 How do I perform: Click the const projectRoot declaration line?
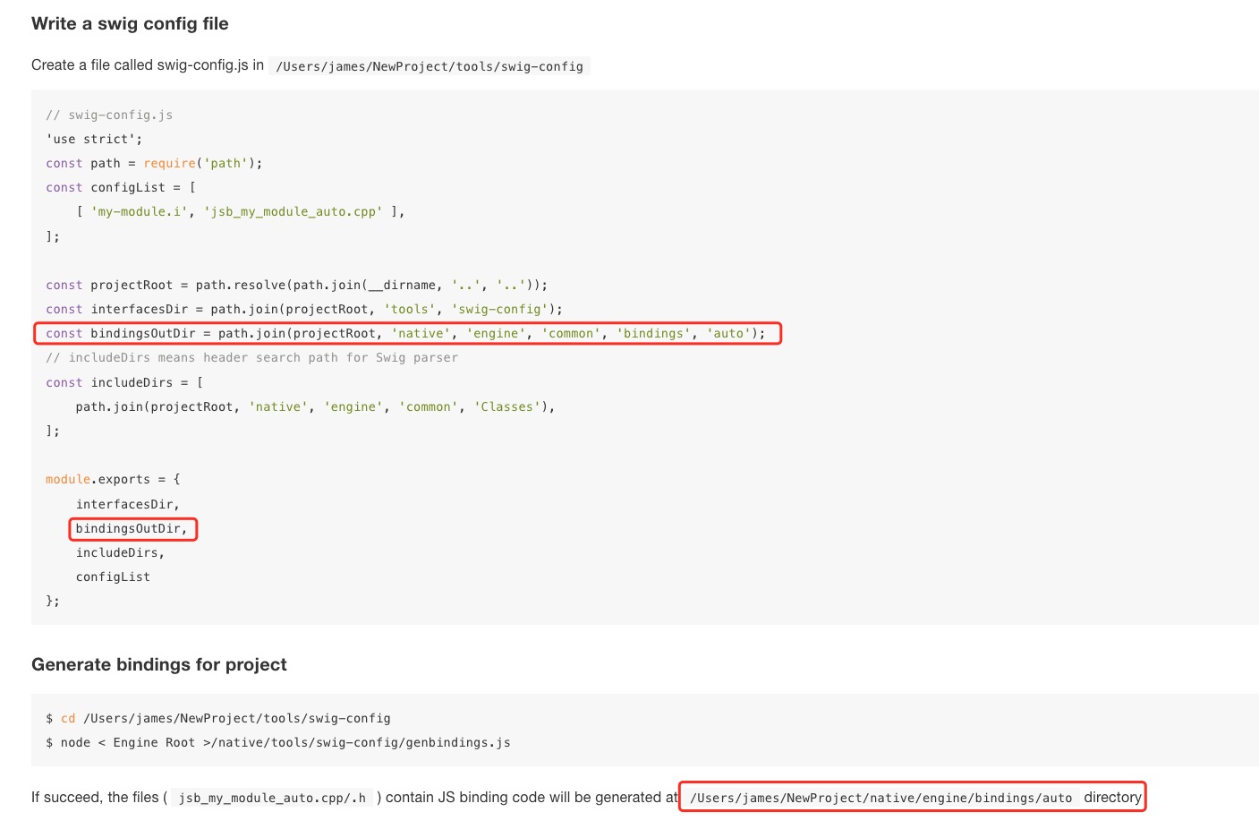pyautogui.click(x=296, y=285)
